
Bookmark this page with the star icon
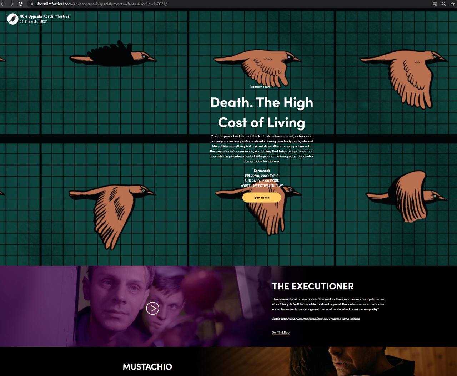tap(453, 4)
